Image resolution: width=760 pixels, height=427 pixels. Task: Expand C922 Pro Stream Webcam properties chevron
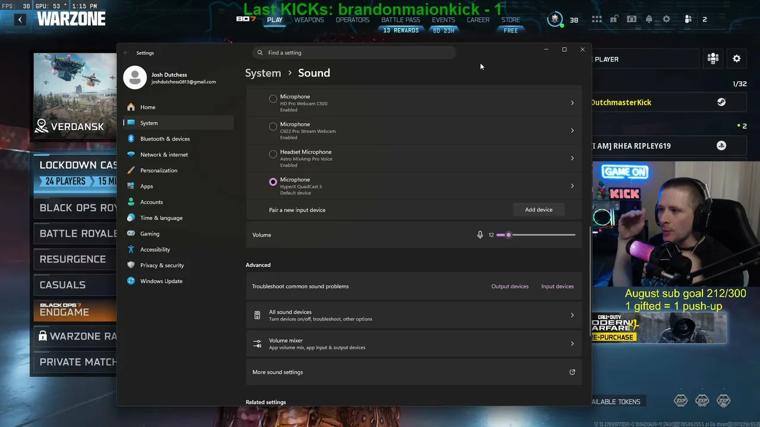click(572, 130)
